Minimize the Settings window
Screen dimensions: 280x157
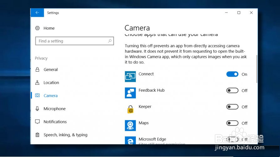click(x=226, y=12)
